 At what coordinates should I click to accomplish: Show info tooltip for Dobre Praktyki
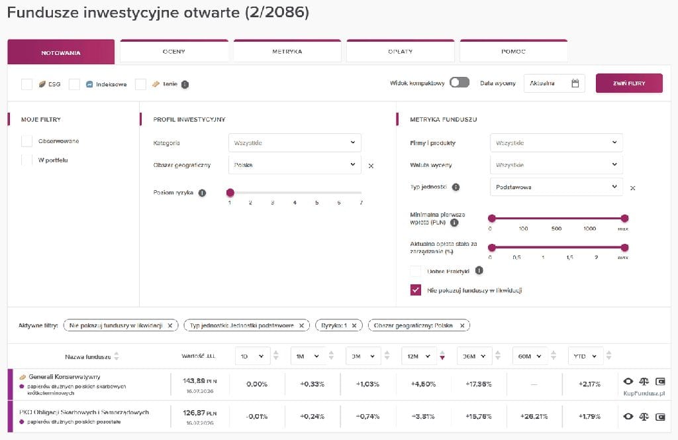tap(479, 270)
